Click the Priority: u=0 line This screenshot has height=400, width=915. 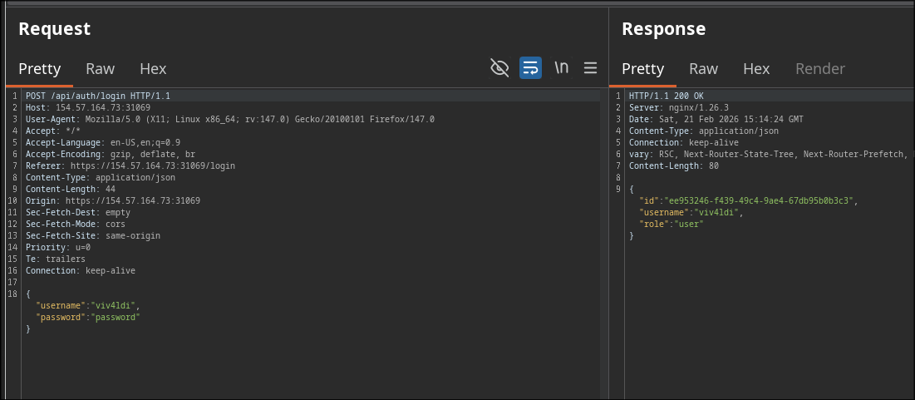coord(58,248)
